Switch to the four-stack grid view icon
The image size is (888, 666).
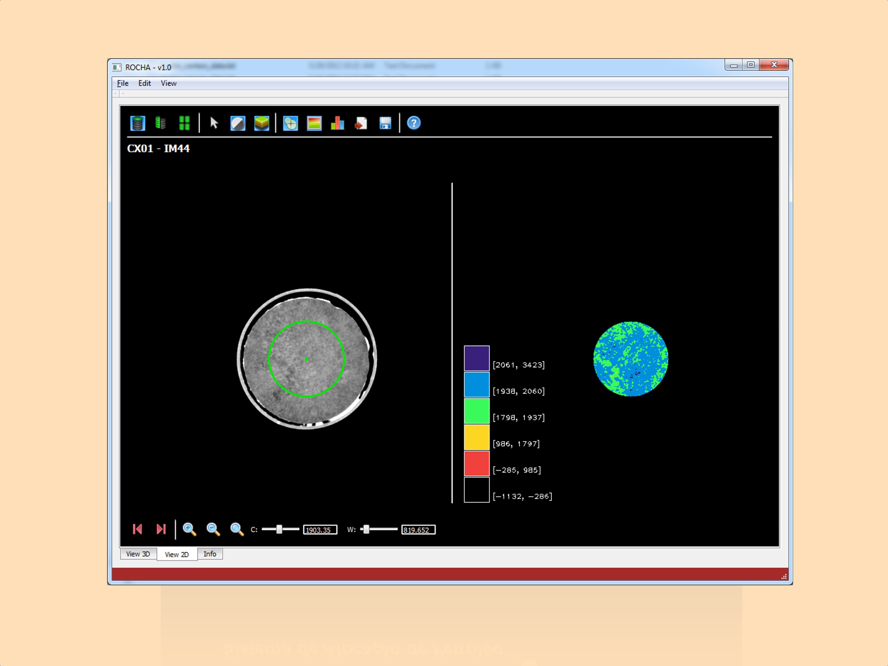click(x=184, y=123)
